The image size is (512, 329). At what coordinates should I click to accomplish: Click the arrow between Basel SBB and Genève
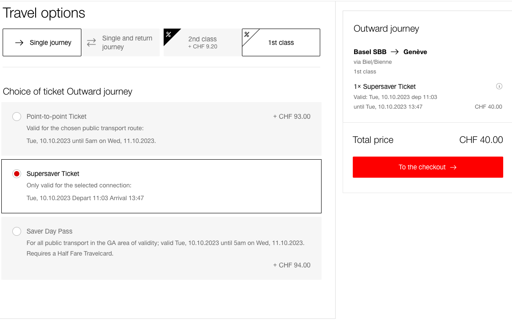tap(395, 52)
